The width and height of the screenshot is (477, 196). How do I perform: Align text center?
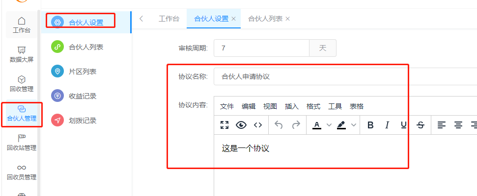[x=458, y=125]
